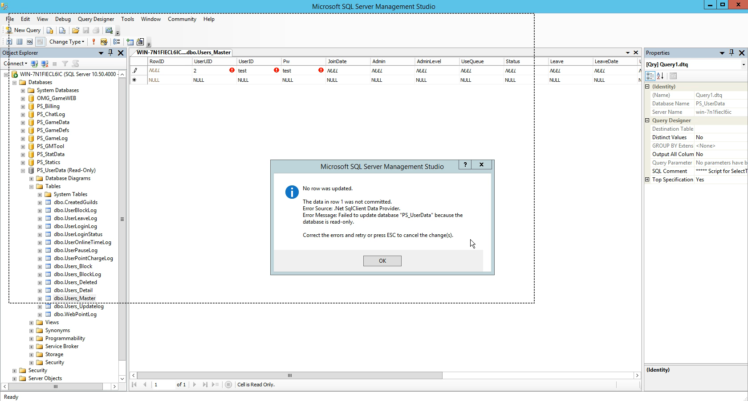Expand the OMG_GameWEB database node
The image size is (748, 401).
(x=23, y=98)
